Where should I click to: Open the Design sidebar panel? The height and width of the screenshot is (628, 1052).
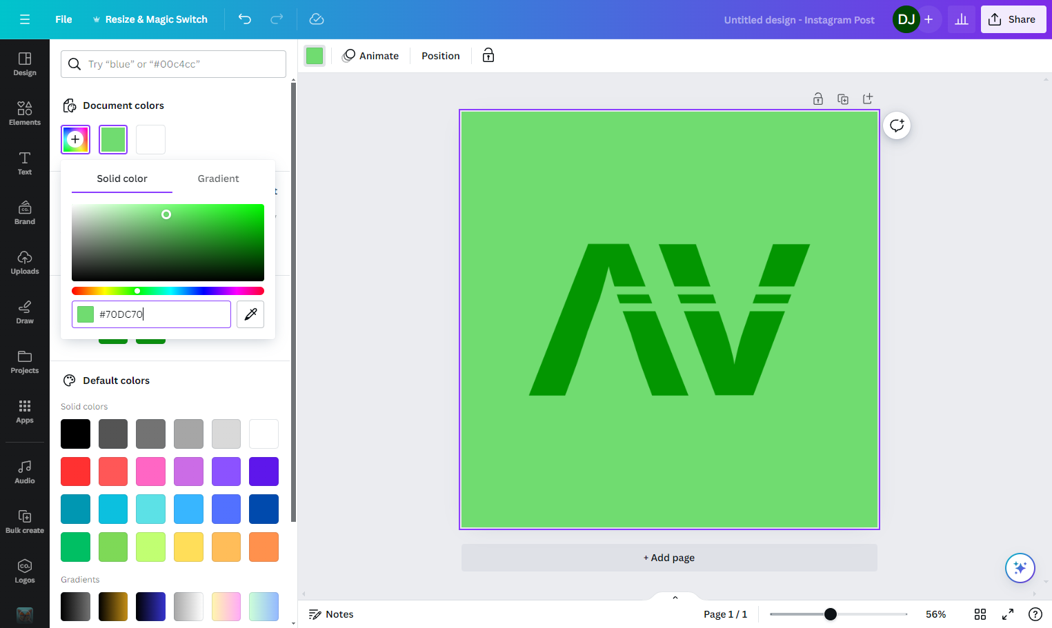click(x=25, y=64)
